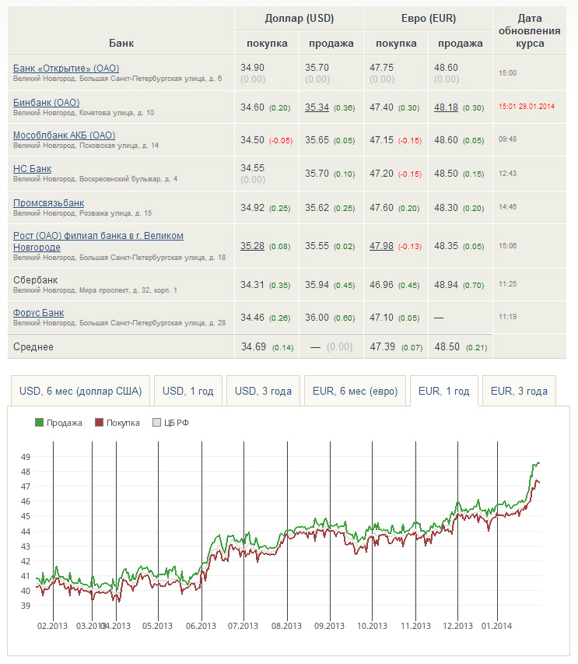Image resolution: width=578 pixels, height=664 pixels.
Task: Click 34.55 НС Банк USD buy rate
Action: click(253, 168)
